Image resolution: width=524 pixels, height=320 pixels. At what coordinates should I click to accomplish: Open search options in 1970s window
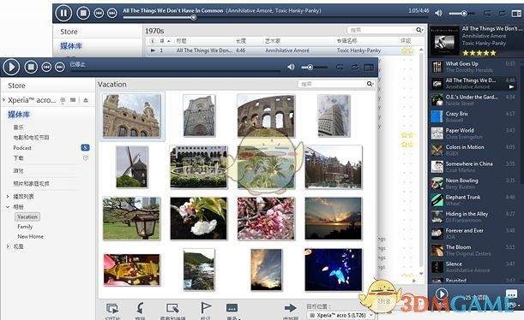[419, 30]
